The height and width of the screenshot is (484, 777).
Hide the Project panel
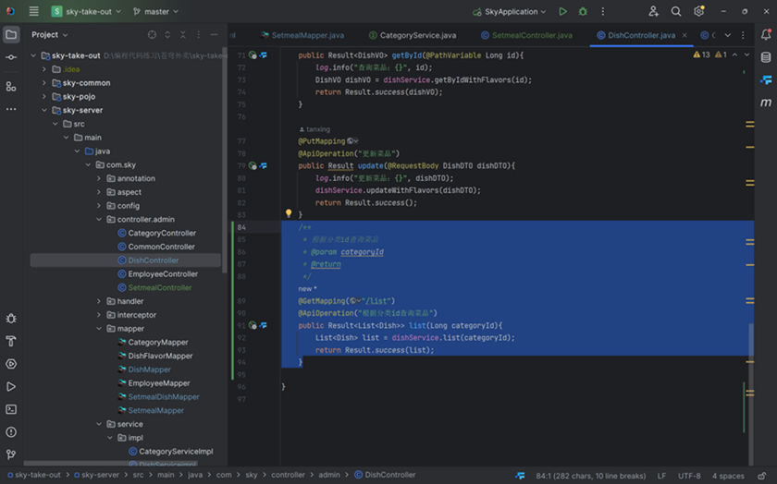point(214,35)
